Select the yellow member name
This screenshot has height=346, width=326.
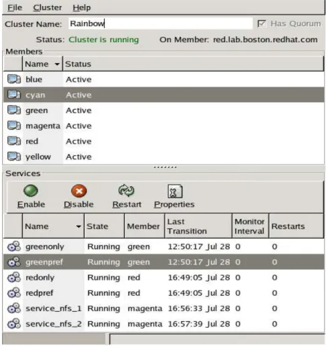pos(38,157)
